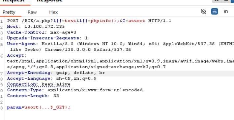Viewport: 234px width, 120px height.
Task: Click the 'User-Agent' header name
Action: 21,44
